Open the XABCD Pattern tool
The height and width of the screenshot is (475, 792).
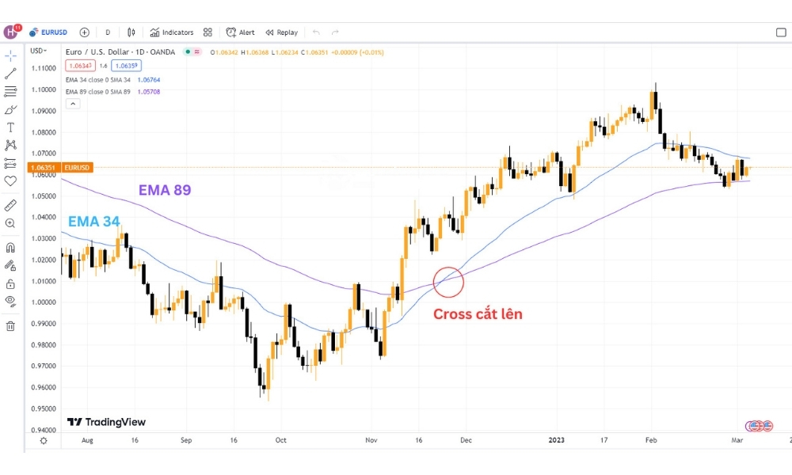click(x=10, y=145)
